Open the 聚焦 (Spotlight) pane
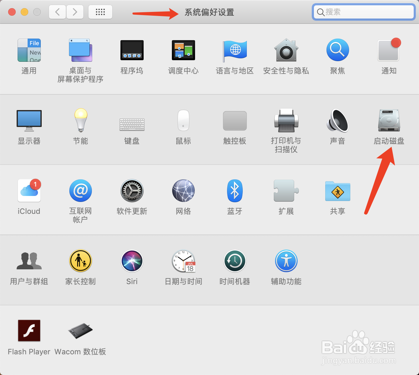The image size is (419, 375). pyautogui.click(x=337, y=50)
